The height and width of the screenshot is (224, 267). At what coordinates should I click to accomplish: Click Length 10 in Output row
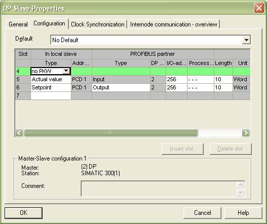pos(223,87)
